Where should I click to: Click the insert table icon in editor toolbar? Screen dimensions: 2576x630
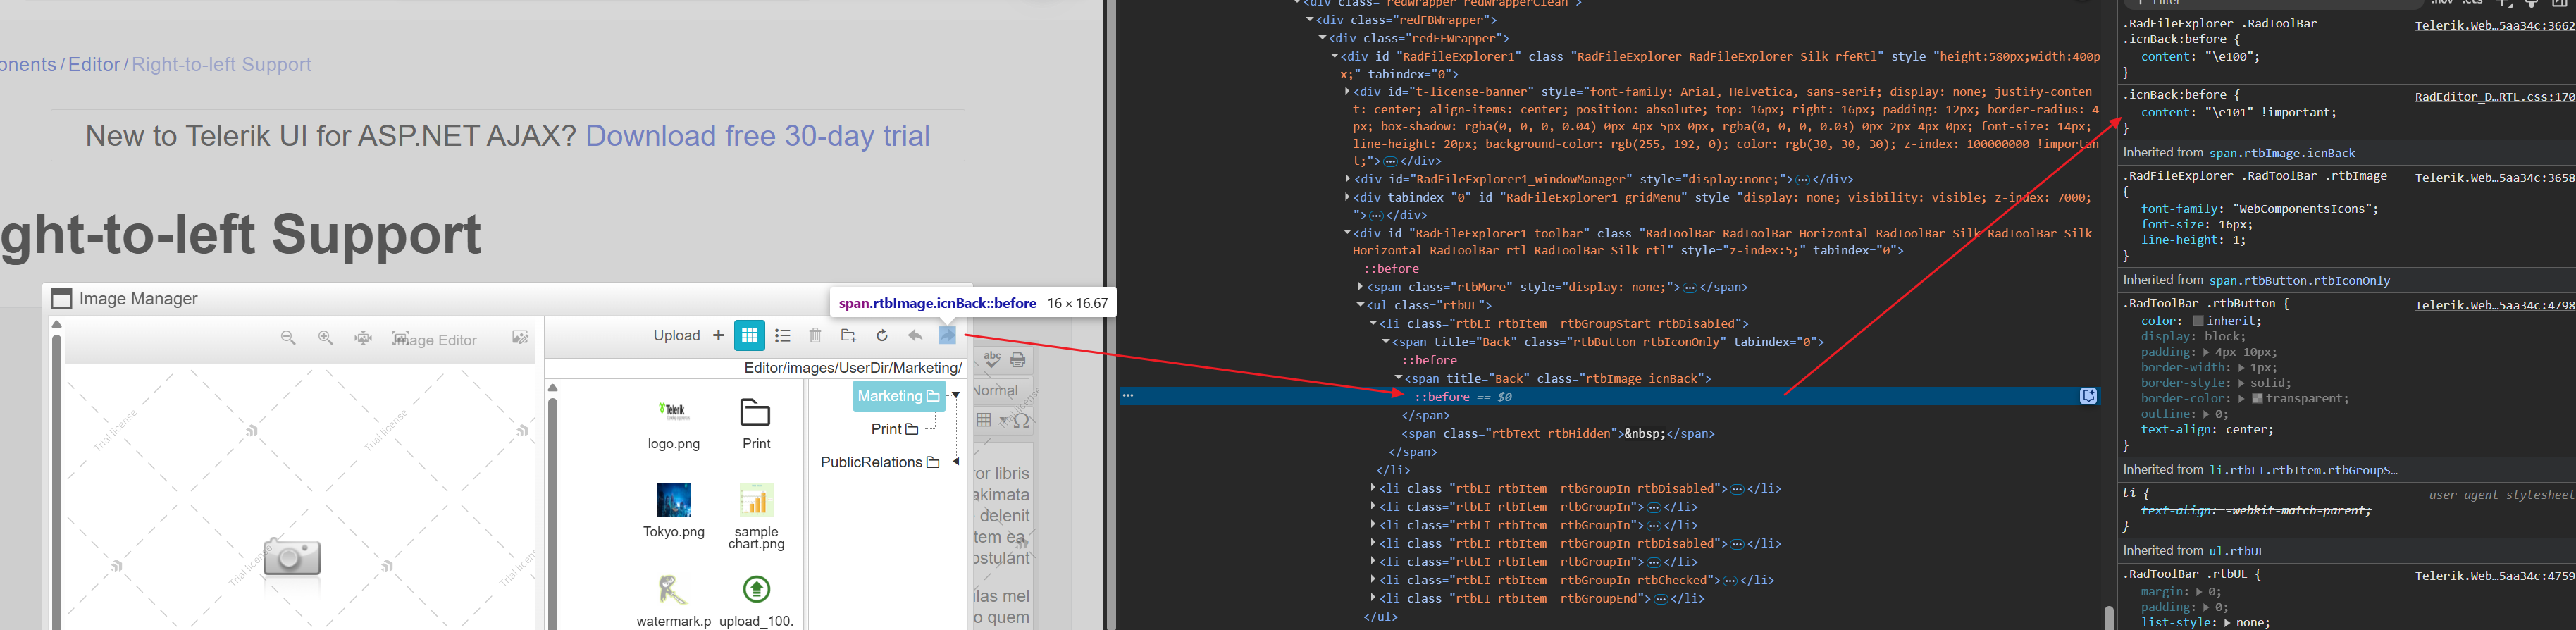point(984,420)
